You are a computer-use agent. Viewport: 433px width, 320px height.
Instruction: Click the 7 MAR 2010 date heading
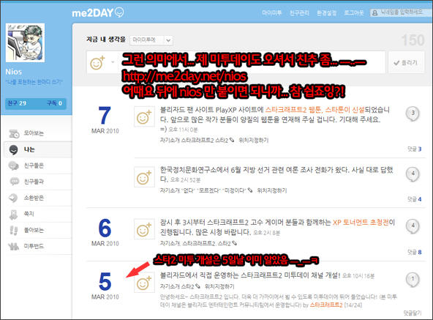105,120
